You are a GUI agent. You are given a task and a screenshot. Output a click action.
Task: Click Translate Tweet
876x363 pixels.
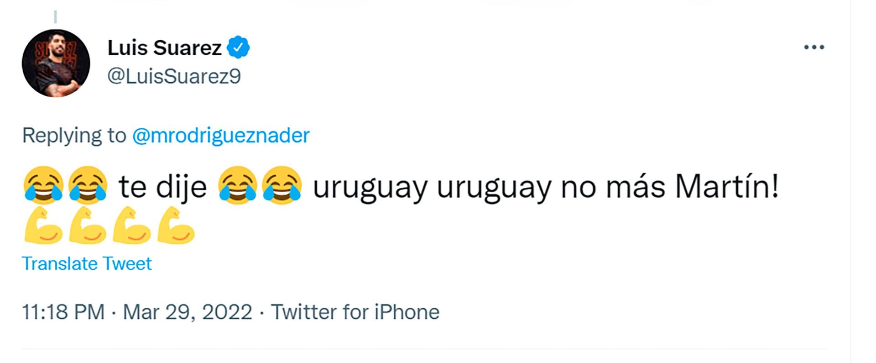87,263
